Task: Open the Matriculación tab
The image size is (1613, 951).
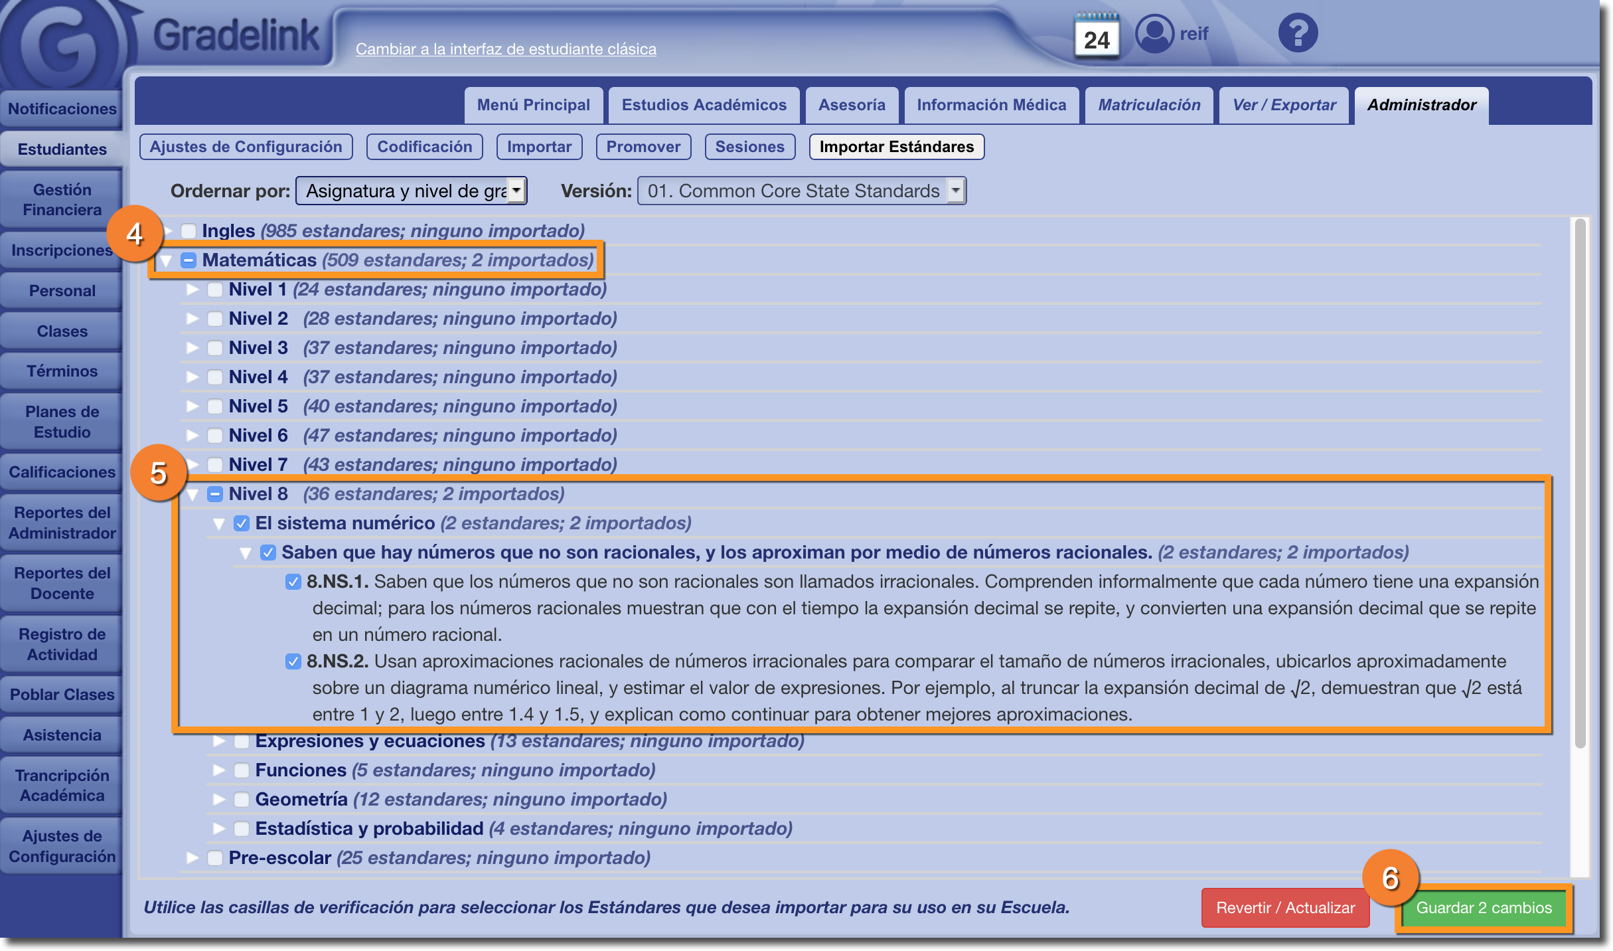Action: pyautogui.click(x=1149, y=105)
